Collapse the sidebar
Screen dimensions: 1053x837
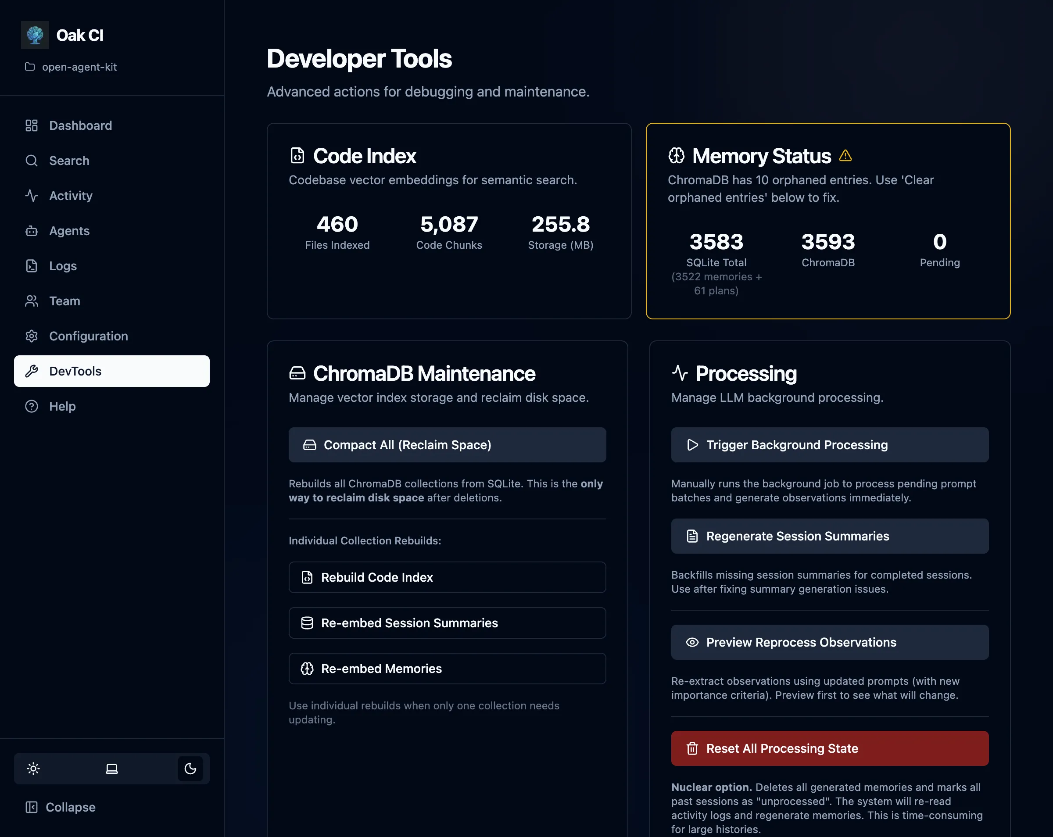pyautogui.click(x=60, y=807)
